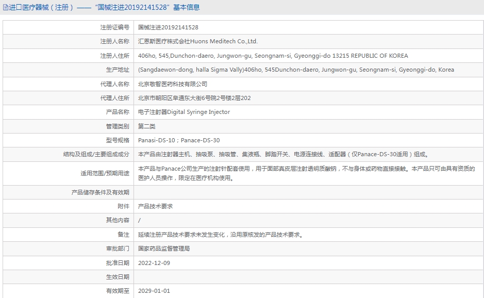
Task: Click the 管理类别 label
Action: [x=118, y=126]
